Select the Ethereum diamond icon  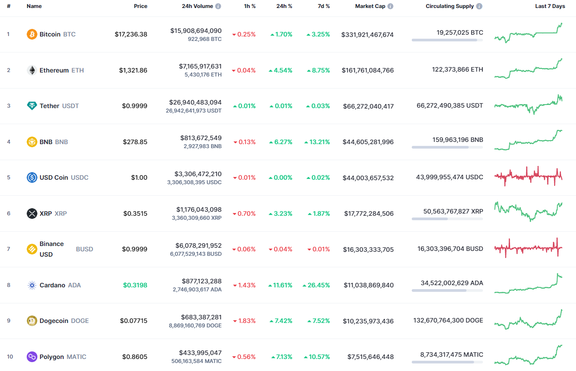31,70
